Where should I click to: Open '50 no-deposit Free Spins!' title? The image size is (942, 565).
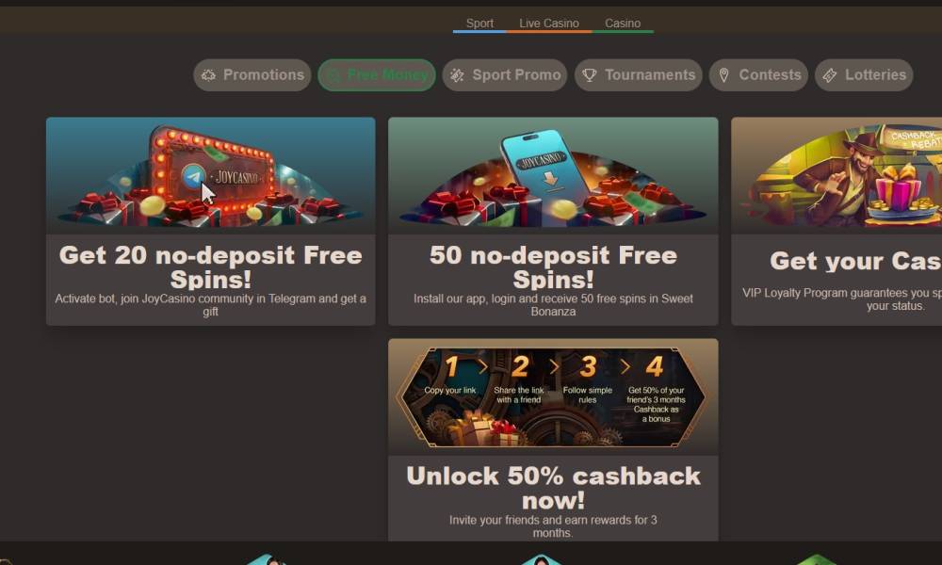(553, 267)
